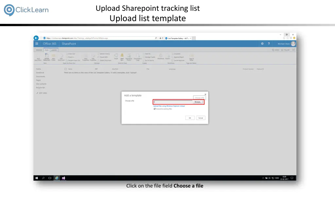The width and height of the screenshot is (335, 203).
Task: Click the Manage Copies ribbon command
Action: 149,57
